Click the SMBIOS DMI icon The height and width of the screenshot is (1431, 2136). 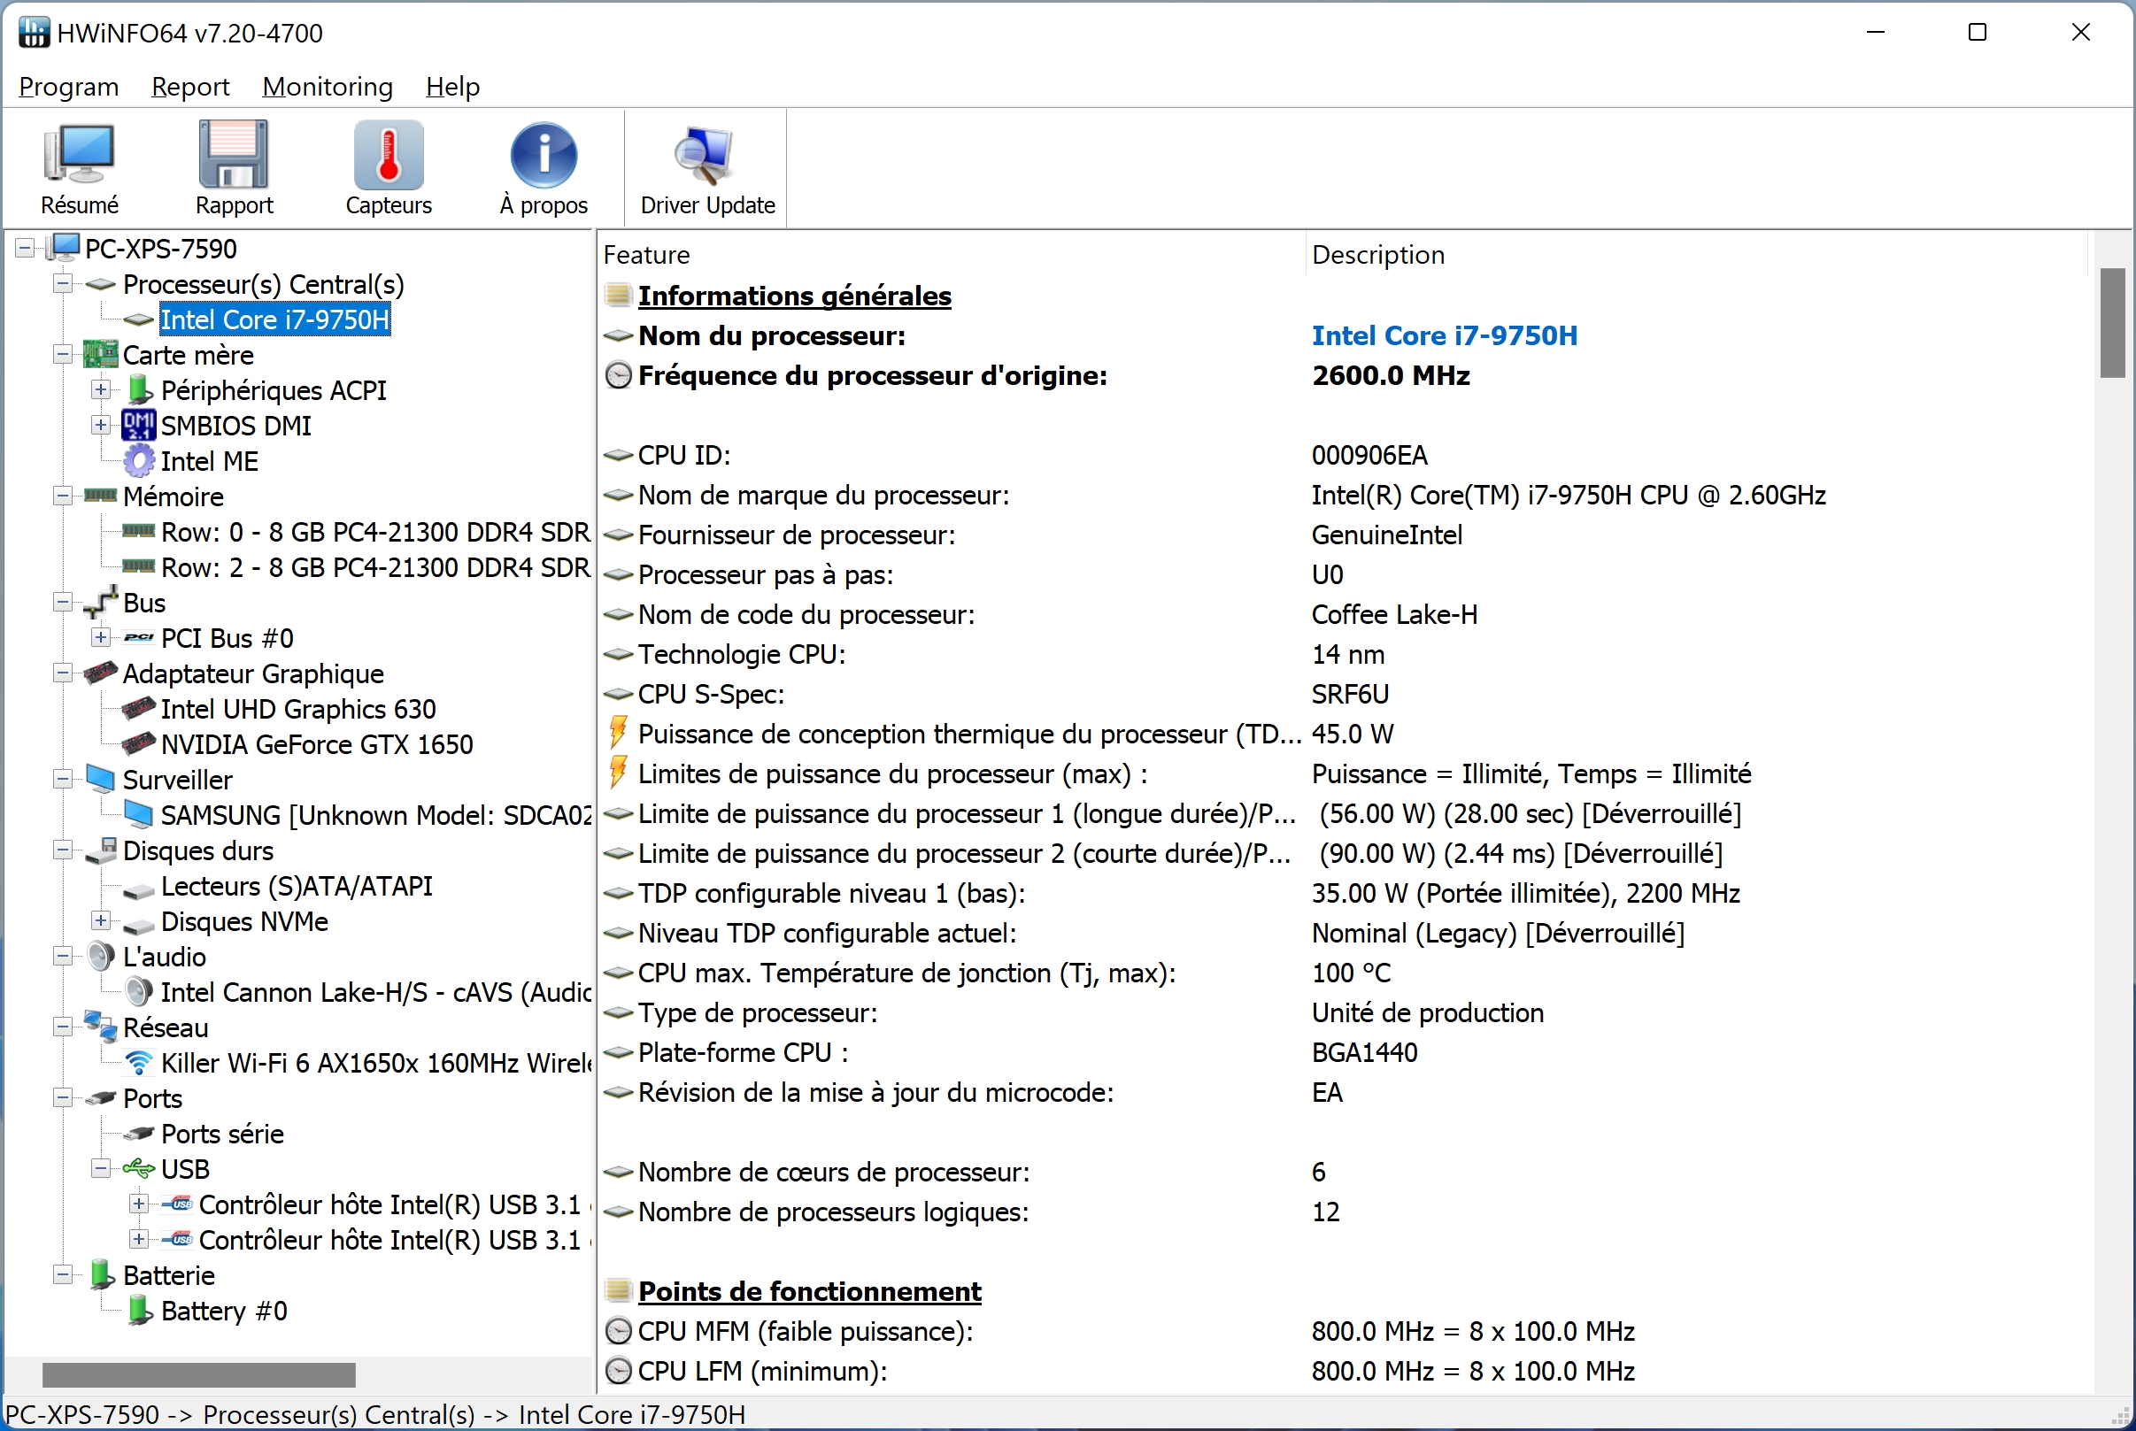point(139,426)
